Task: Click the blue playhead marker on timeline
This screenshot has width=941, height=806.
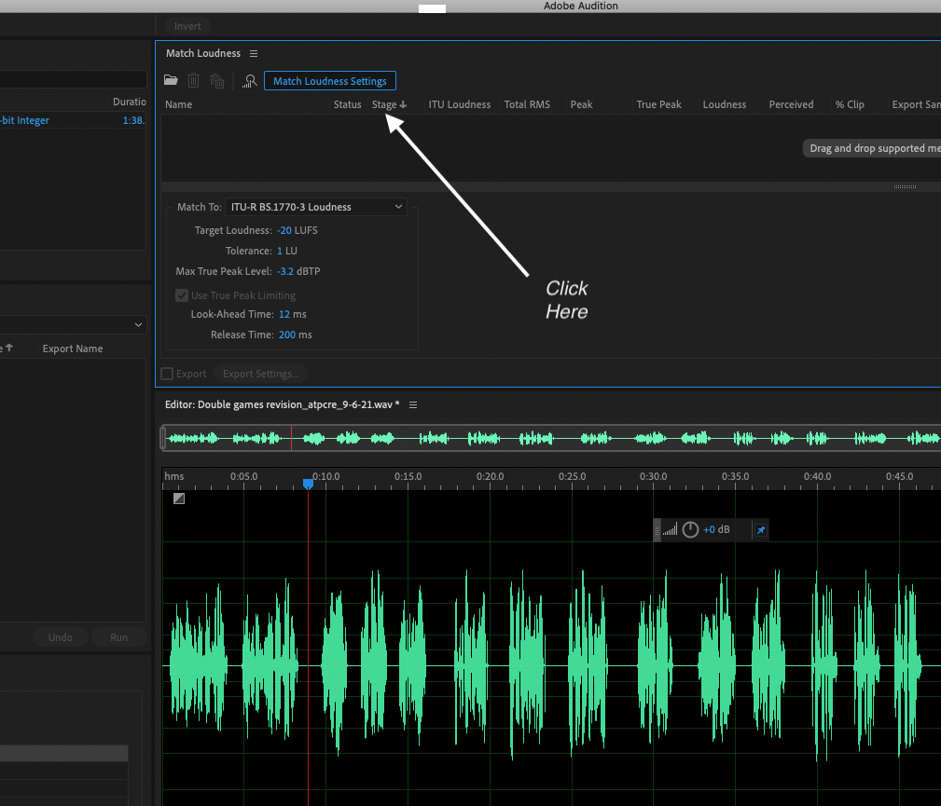Action: [x=308, y=483]
